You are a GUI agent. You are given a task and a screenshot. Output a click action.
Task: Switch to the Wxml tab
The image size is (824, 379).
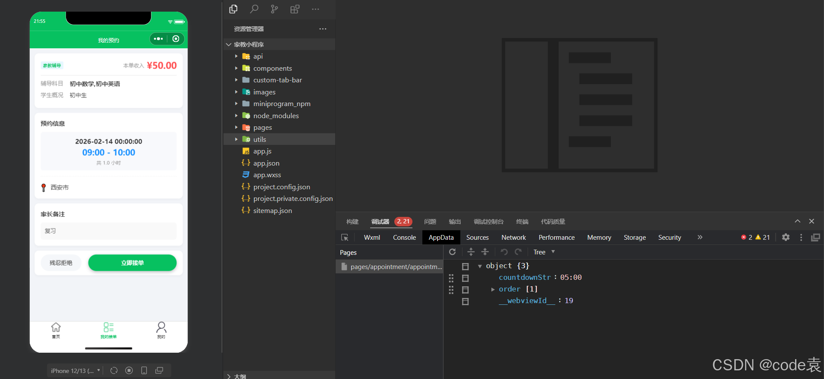pyautogui.click(x=372, y=238)
